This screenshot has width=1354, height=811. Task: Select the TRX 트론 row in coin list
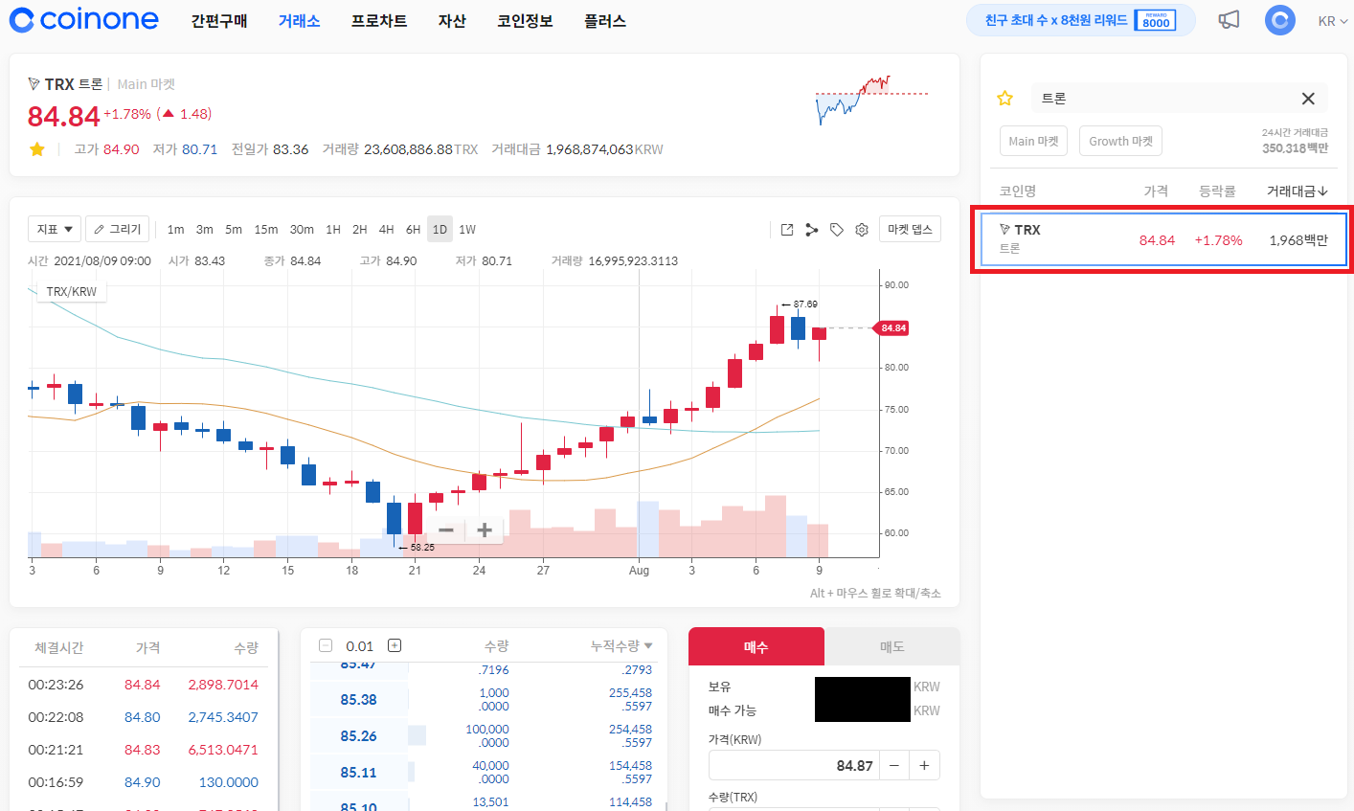[1163, 239]
